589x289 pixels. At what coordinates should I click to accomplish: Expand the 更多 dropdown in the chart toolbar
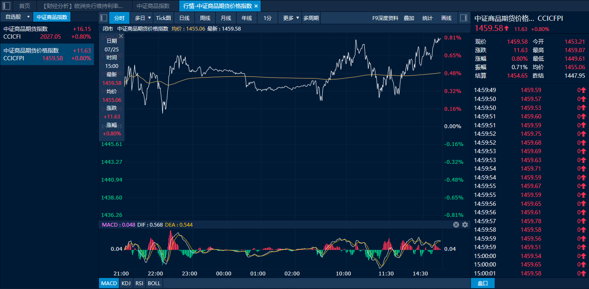pyautogui.click(x=298, y=18)
